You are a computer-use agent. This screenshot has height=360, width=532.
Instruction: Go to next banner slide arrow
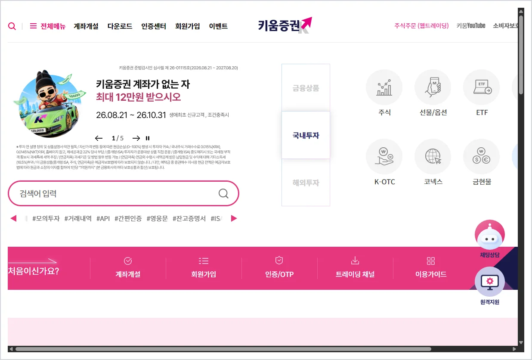tap(136, 138)
